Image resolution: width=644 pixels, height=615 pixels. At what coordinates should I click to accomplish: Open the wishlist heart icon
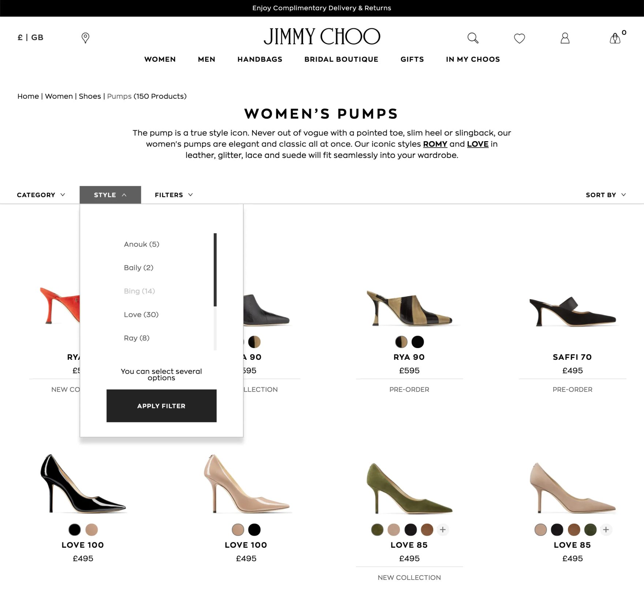click(x=519, y=38)
